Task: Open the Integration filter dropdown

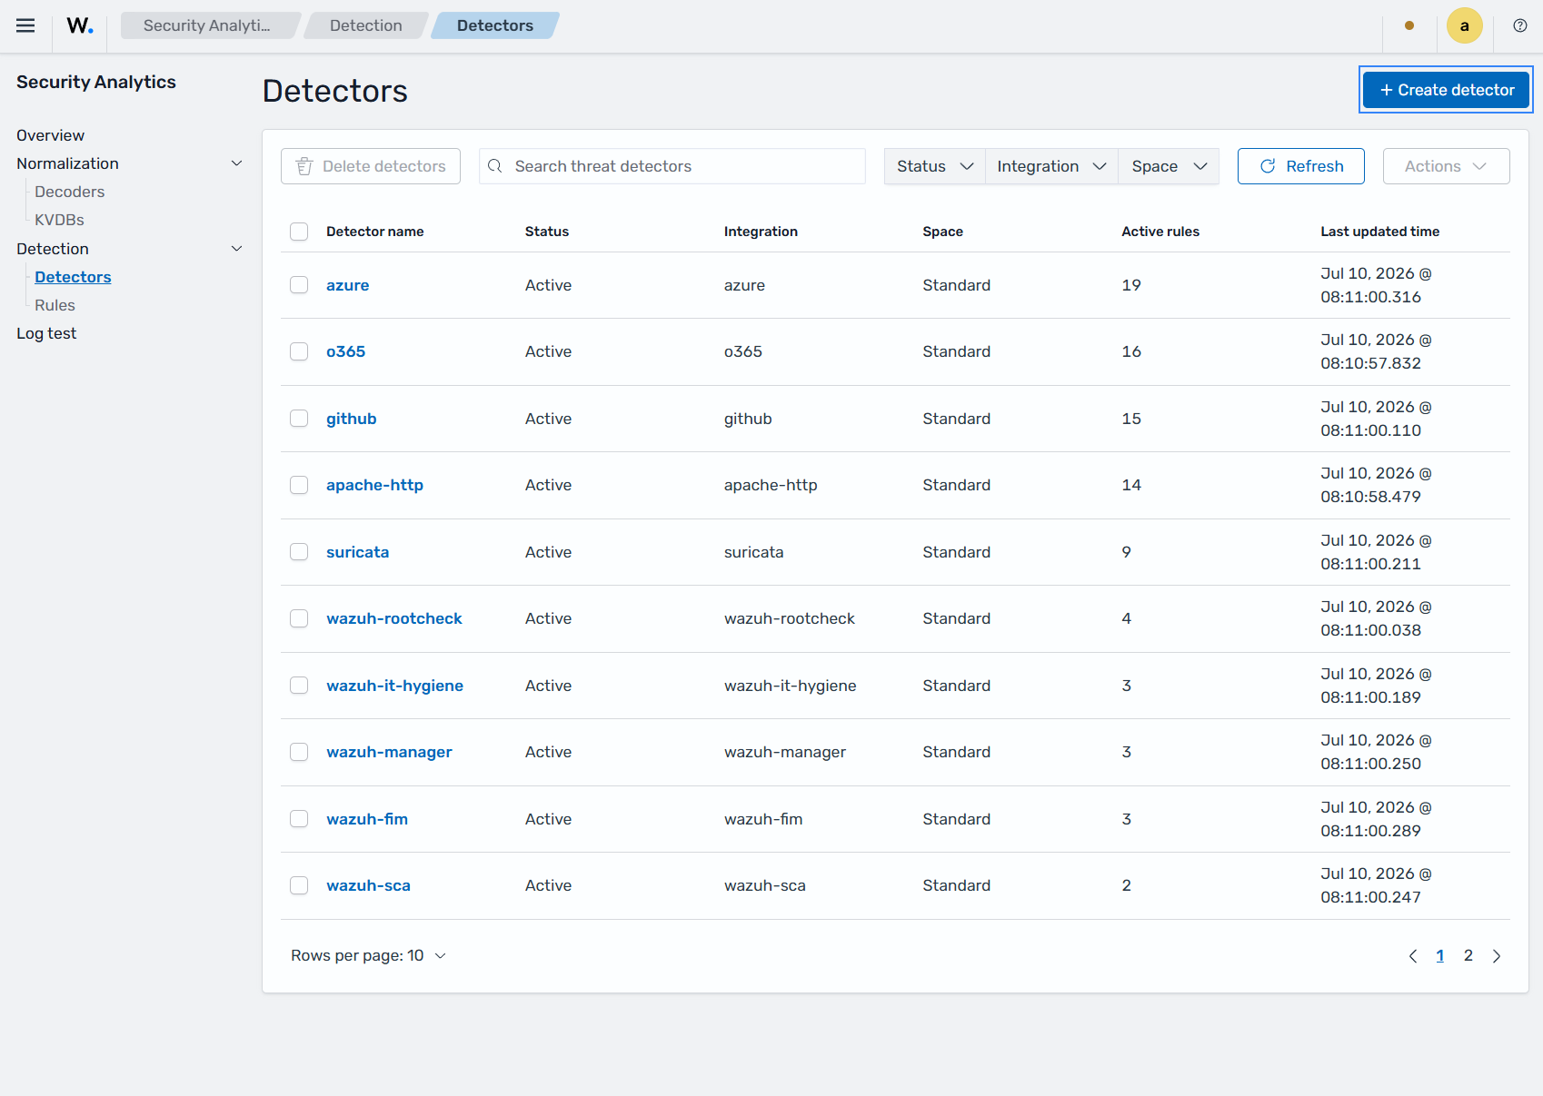Action: 1051,166
